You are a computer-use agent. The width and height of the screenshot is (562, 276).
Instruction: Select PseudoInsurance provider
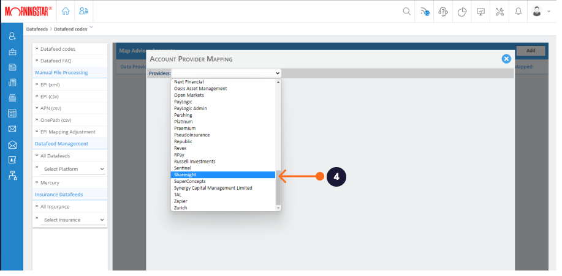click(223, 135)
